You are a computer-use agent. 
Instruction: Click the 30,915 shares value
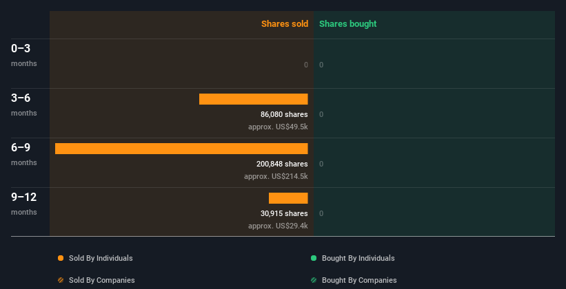point(284,213)
